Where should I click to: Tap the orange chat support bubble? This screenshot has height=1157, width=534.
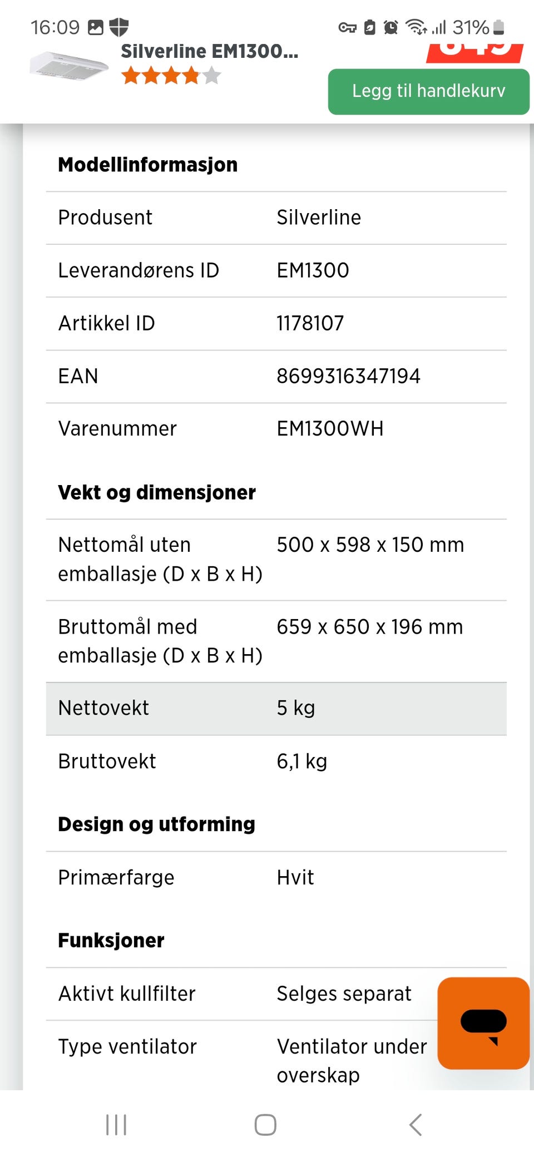pos(483,1023)
